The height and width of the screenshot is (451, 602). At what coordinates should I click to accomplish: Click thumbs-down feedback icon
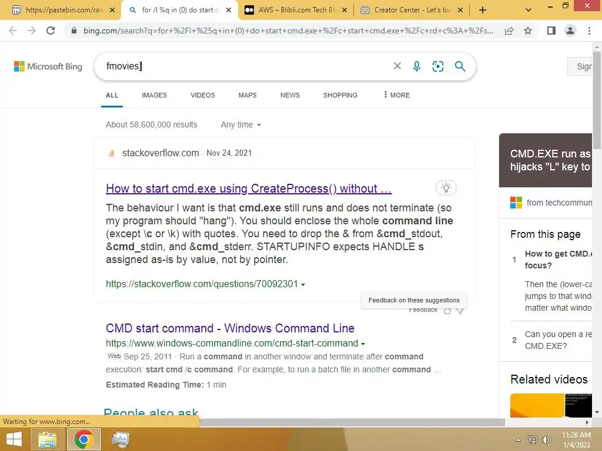tap(460, 311)
